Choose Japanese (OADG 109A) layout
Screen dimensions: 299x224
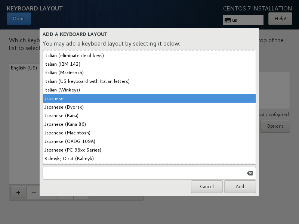click(149, 141)
